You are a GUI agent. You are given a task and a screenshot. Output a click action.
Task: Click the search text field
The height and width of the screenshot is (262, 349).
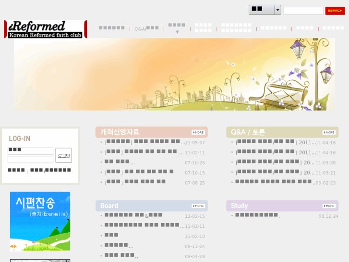point(303,11)
